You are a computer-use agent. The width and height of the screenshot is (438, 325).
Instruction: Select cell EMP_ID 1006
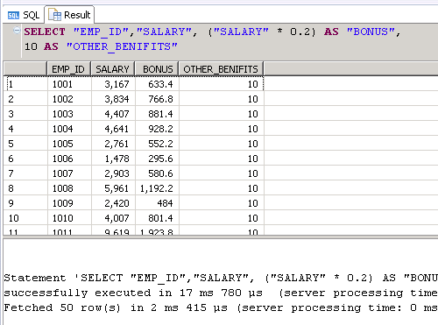pyautogui.click(x=69, y=159)
